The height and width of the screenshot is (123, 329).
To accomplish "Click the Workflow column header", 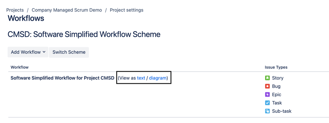I will click(19, 67).
